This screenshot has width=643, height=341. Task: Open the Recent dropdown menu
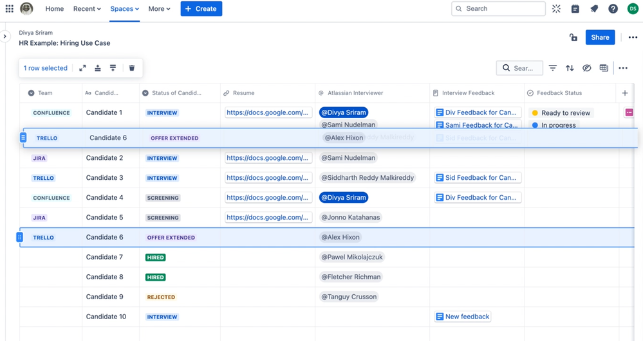click(87, 8)
